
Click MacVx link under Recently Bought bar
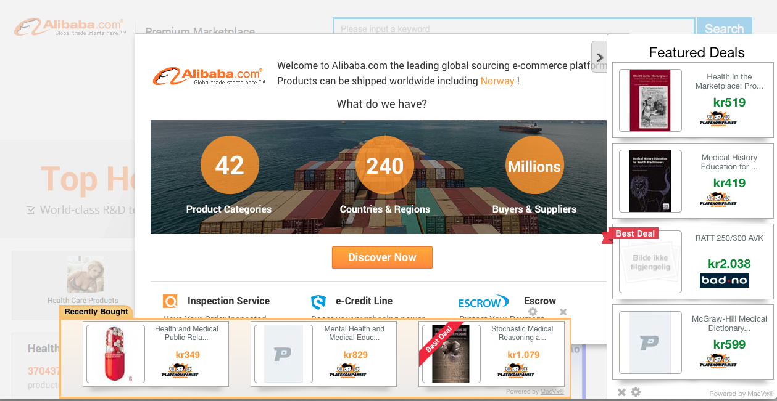pyautogui.click(x=552, y=392)
